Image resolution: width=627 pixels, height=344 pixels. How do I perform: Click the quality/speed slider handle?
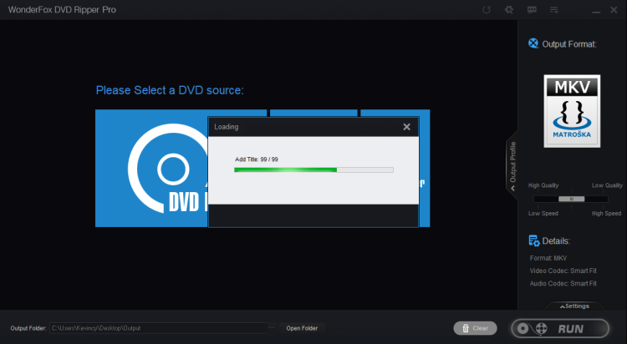572,199
